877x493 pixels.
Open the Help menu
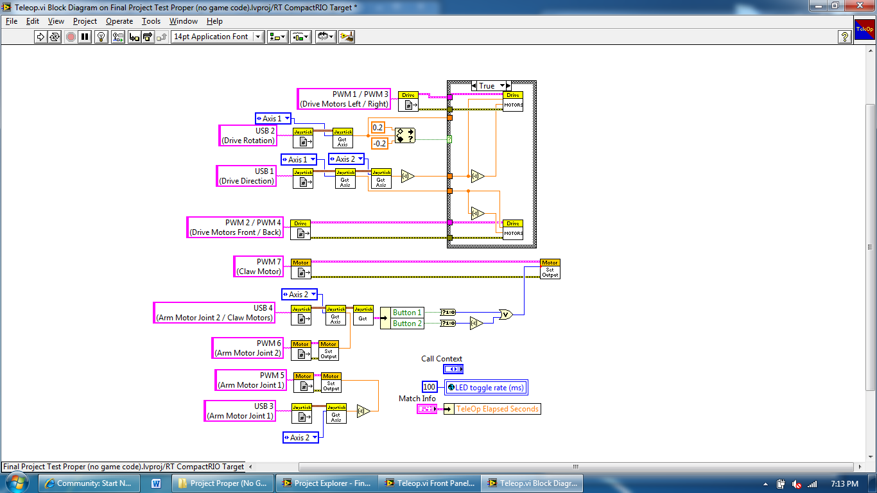pos(214,21)
